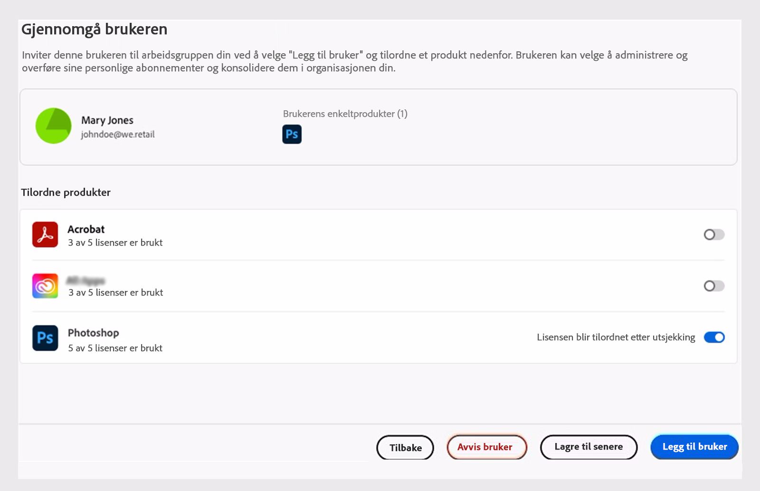This screenshot has width=760, height=491.
Task: Click the Photoshop icon under Brukerens enkeltprodukter
Action: (292, 134)
